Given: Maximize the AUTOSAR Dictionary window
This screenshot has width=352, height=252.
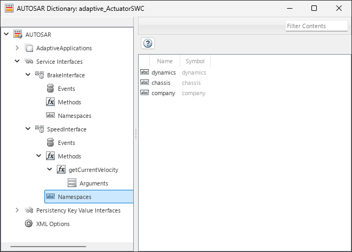Looking at the screenshot, I should [314, 8].
